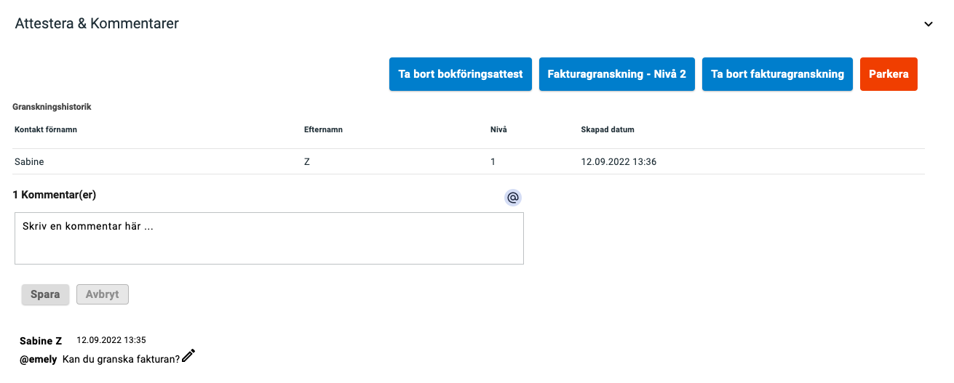Click comment timestamp 12.09.2022 13:35
954x383 pixels.
tap(111, 340)
